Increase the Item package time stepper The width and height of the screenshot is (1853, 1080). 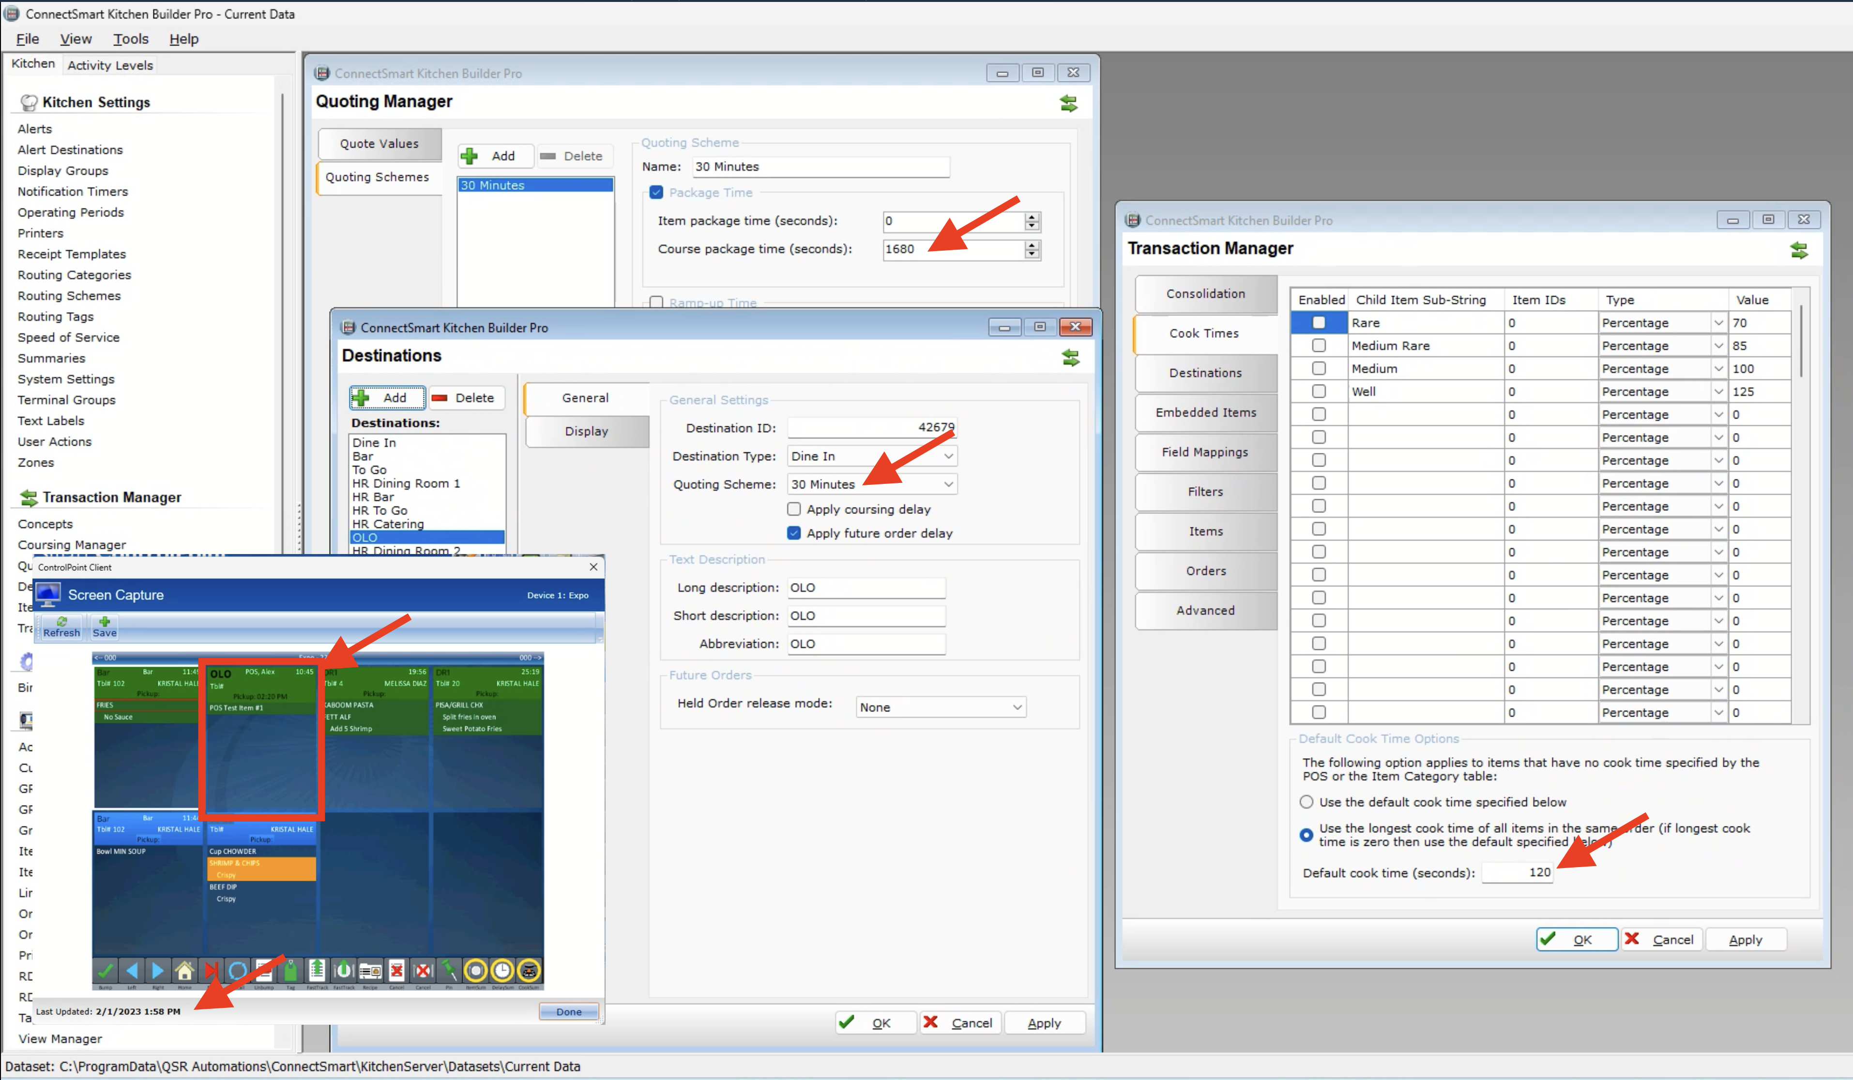(x=1033, y=216)
